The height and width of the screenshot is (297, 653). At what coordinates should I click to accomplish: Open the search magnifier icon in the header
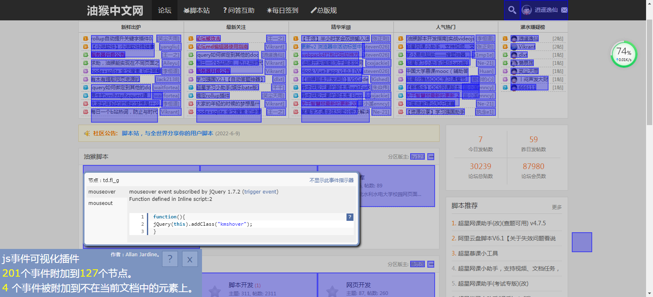[512, 10]
